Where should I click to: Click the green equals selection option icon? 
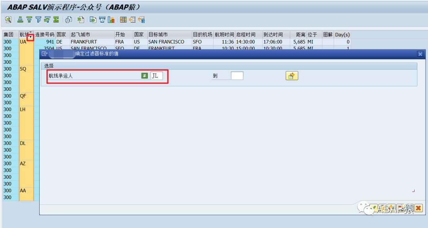click(x=145, y=76)
